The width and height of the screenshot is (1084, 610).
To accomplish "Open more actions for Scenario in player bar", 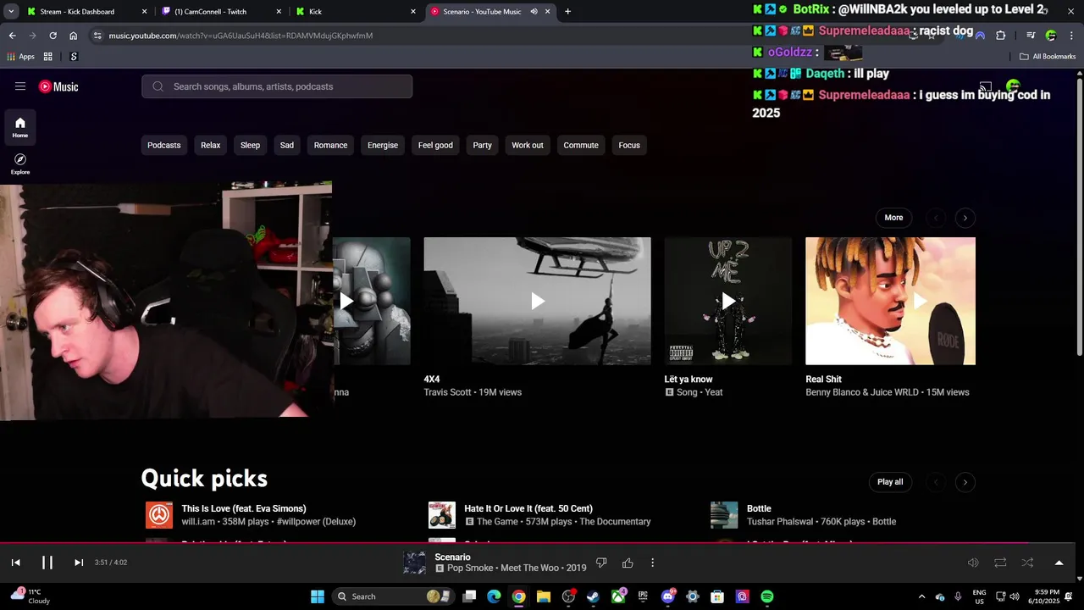I will point(652,563).
